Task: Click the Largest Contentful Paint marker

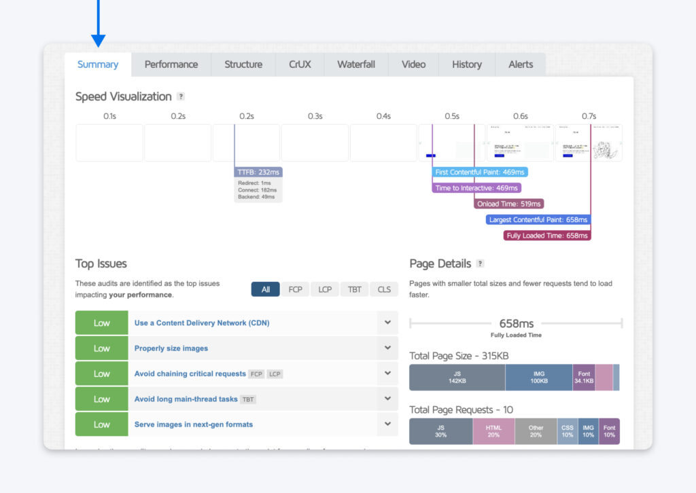Action: click(538, 220)
